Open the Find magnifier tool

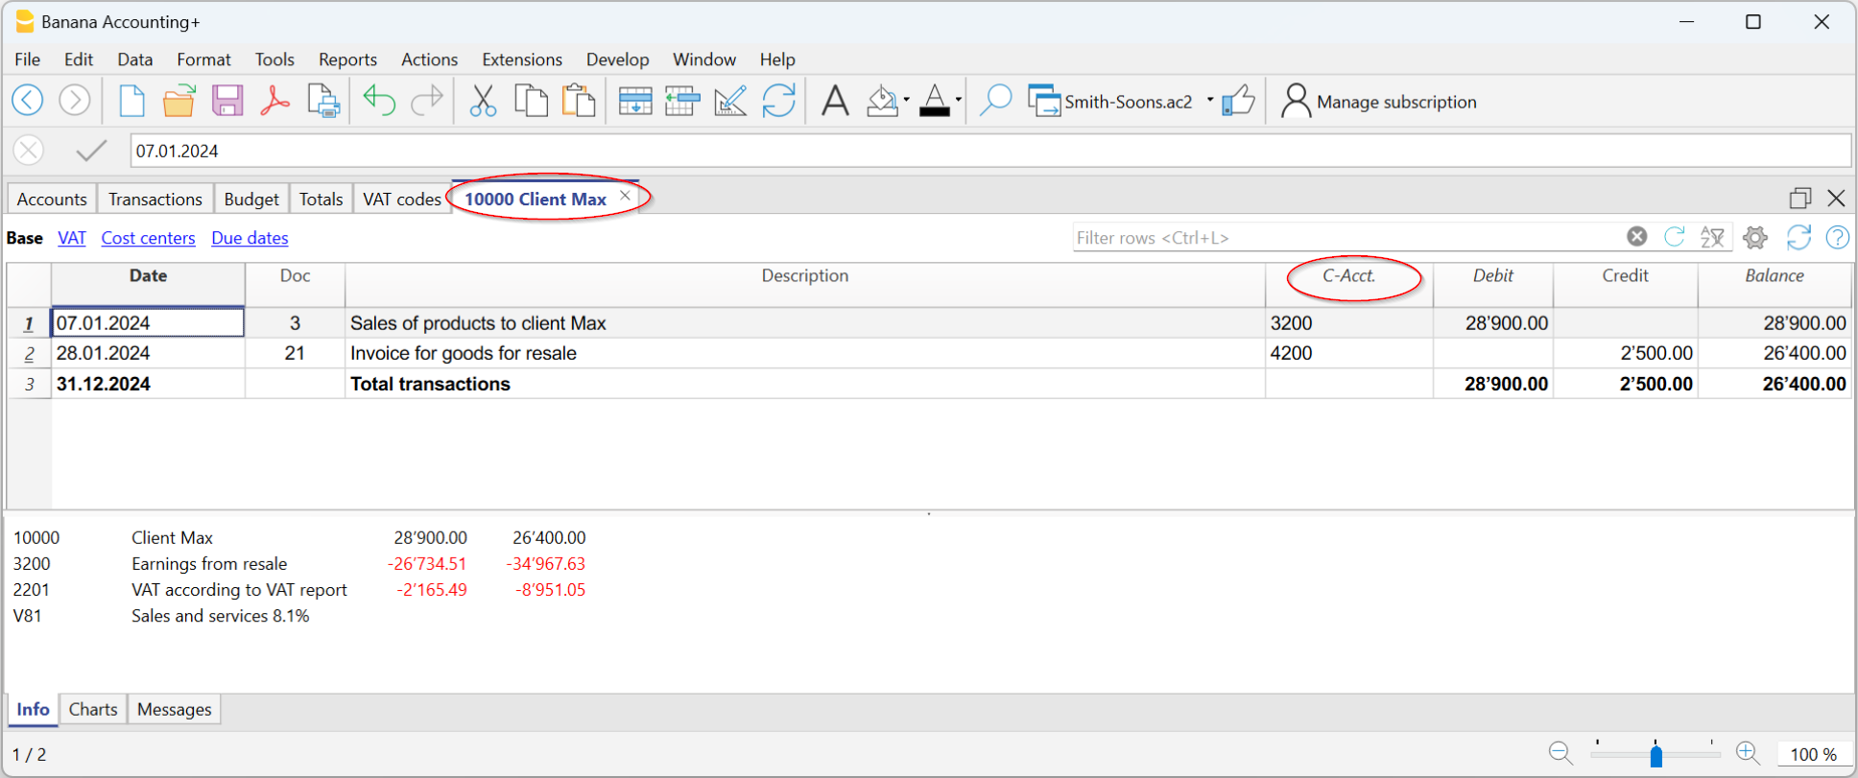[995, 101]
